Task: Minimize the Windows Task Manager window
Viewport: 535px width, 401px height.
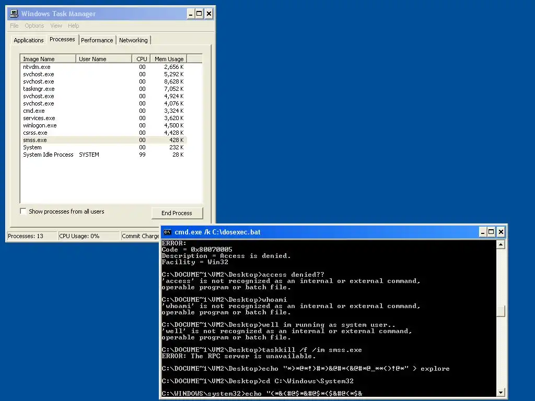Action: (x=191, y=14)
